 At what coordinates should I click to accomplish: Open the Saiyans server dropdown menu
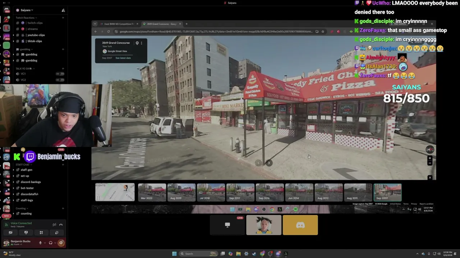coord(27,10)
